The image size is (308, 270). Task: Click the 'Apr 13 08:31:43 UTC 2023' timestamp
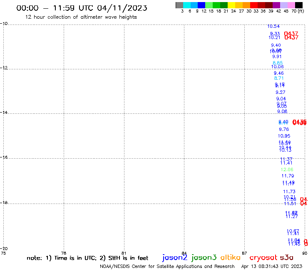(272, 266)
